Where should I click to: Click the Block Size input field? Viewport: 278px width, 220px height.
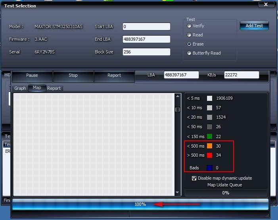click(x=146, y=52)
